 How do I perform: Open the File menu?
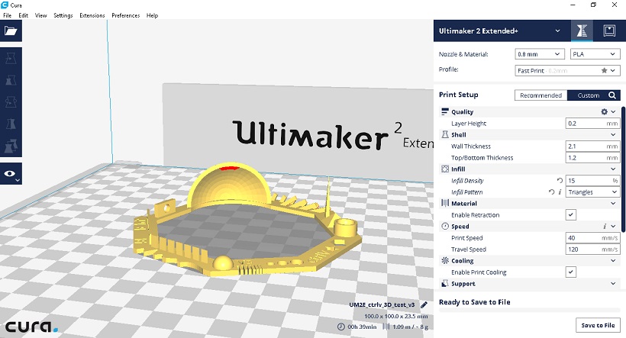tap(7, 15)
